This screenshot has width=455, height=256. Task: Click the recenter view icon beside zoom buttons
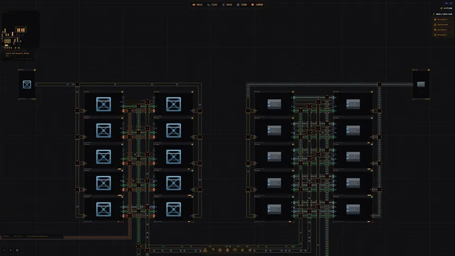pyautogui.click(x=17, y=250)
